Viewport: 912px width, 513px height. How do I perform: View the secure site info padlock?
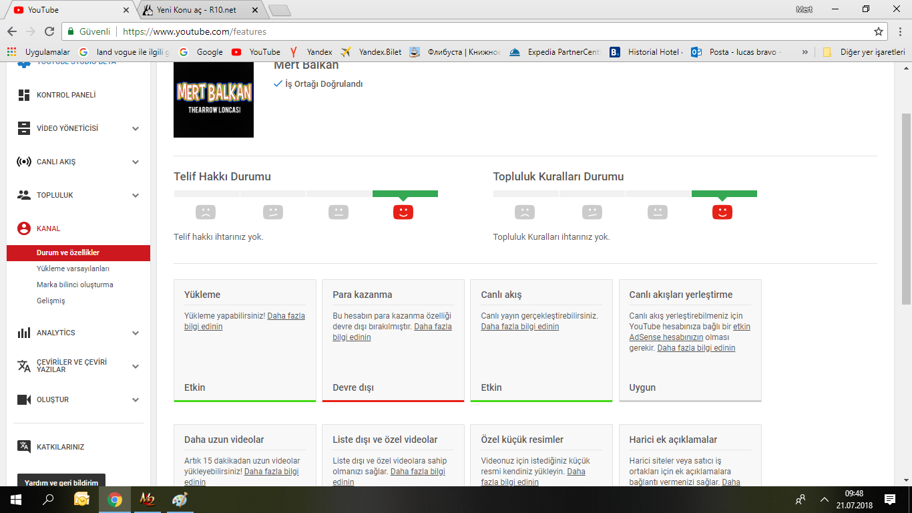coord(71,31)
